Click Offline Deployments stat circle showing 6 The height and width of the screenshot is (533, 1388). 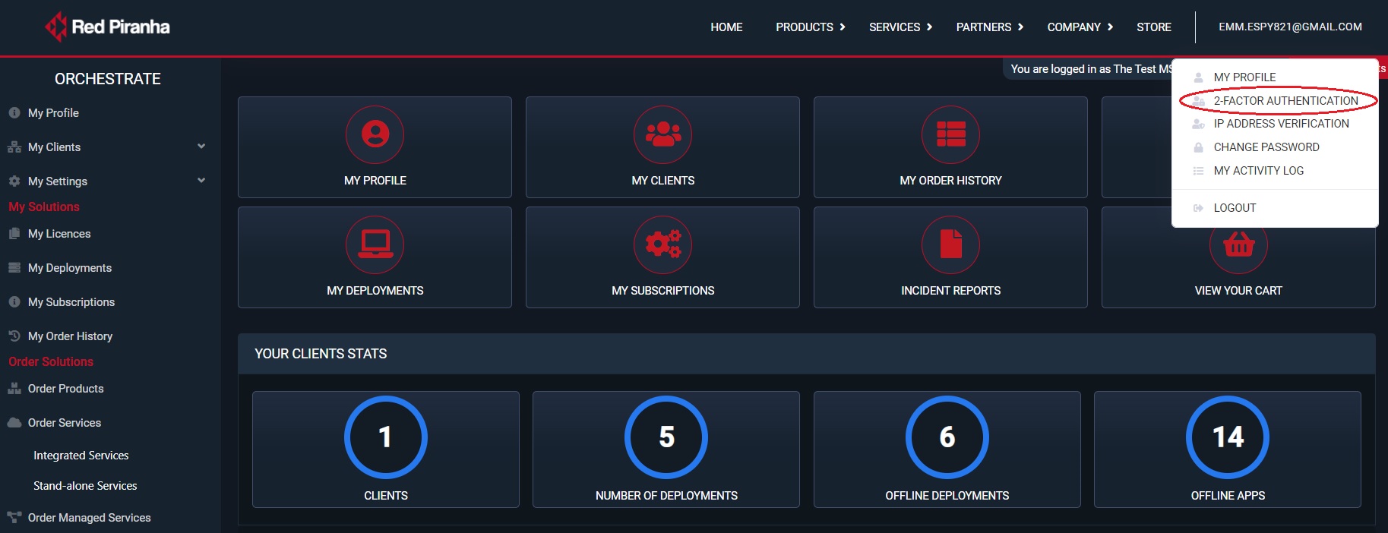947,437
